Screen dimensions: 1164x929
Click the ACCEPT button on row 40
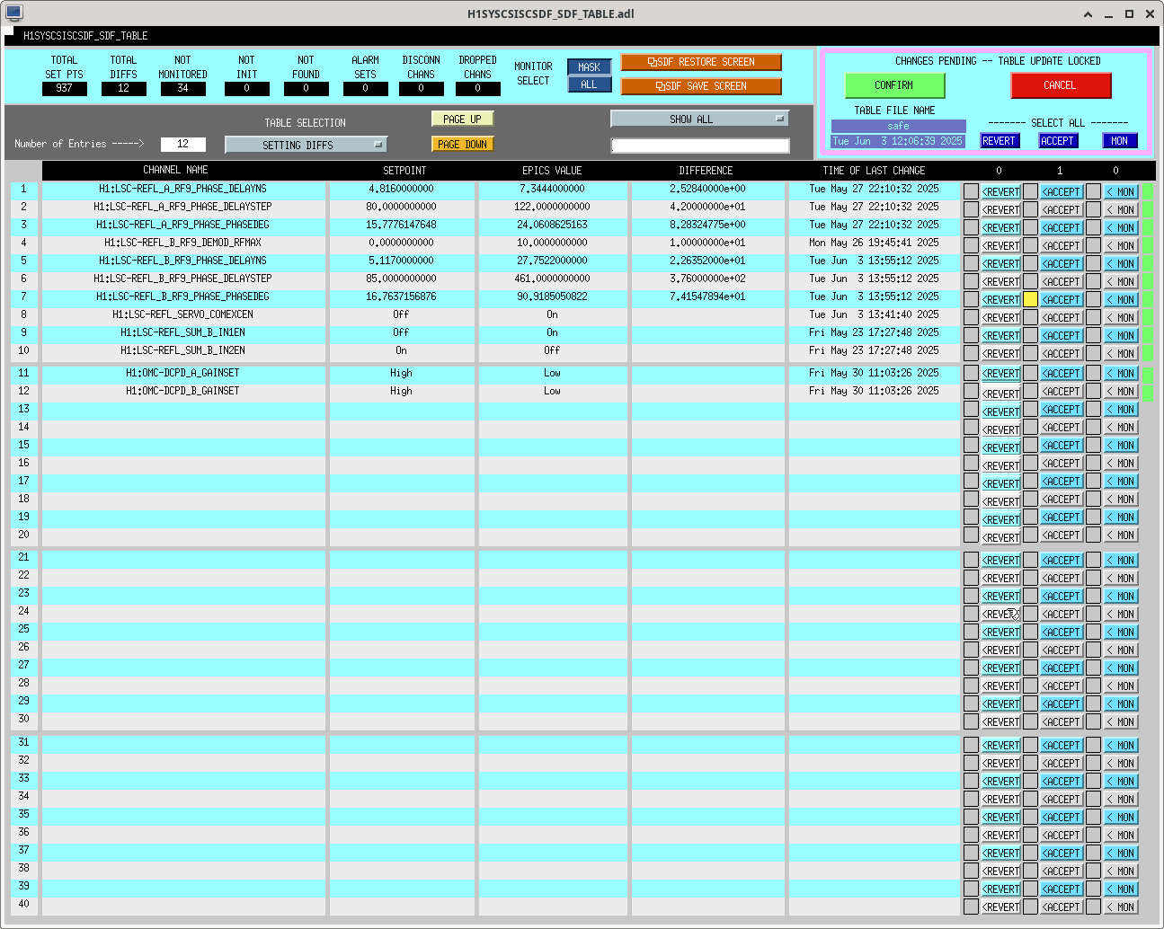[x=1061, y=907]
